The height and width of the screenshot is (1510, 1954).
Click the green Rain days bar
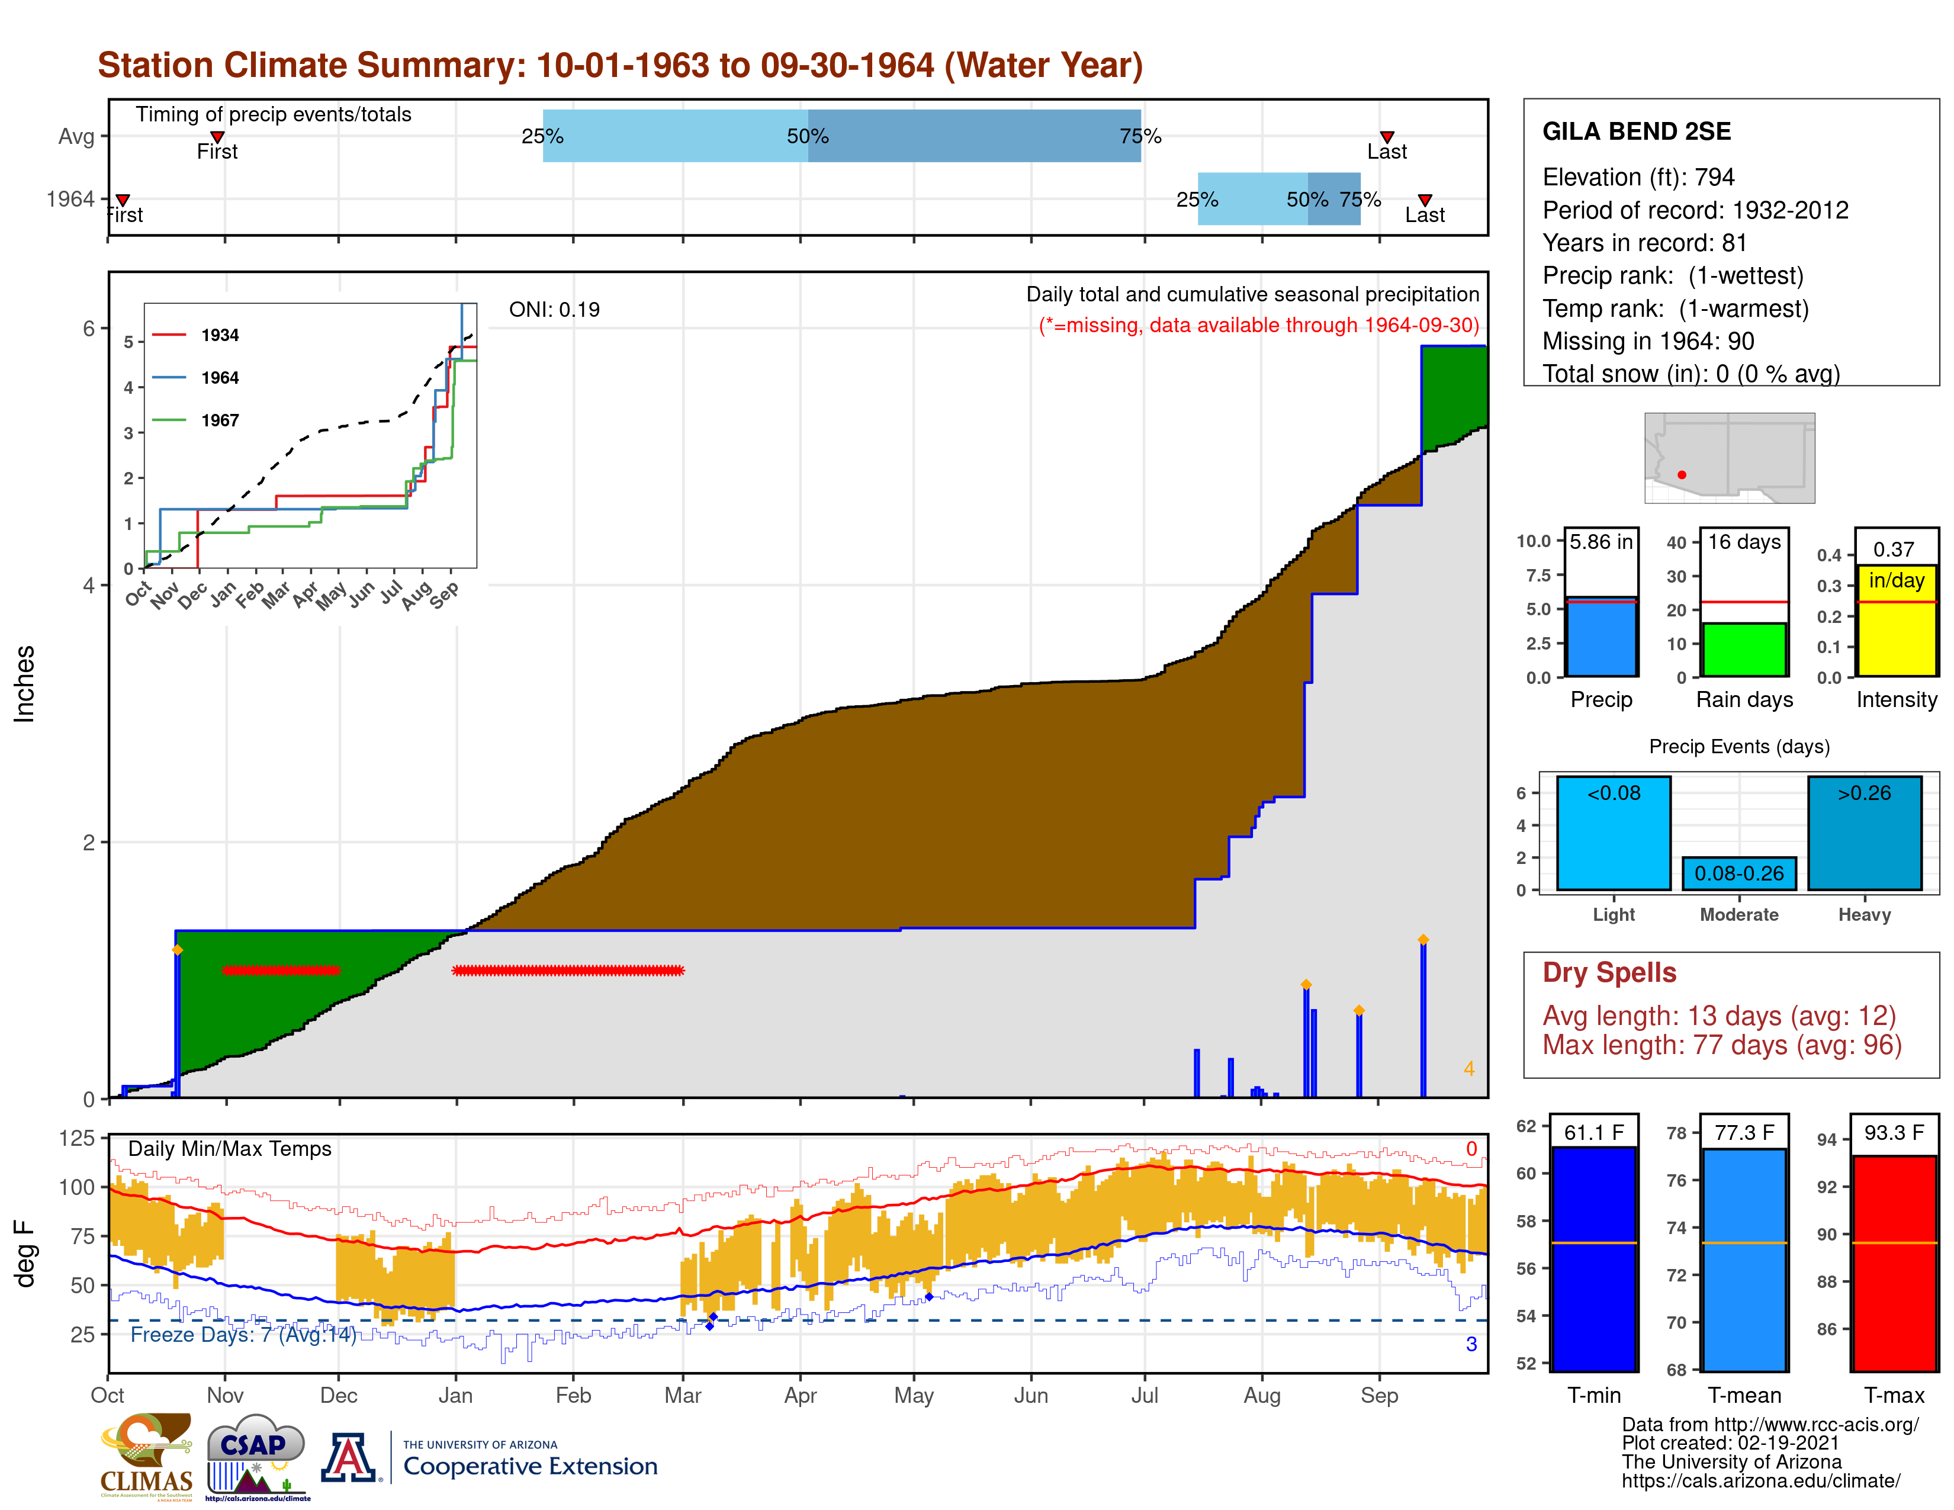coord(1744,650)
